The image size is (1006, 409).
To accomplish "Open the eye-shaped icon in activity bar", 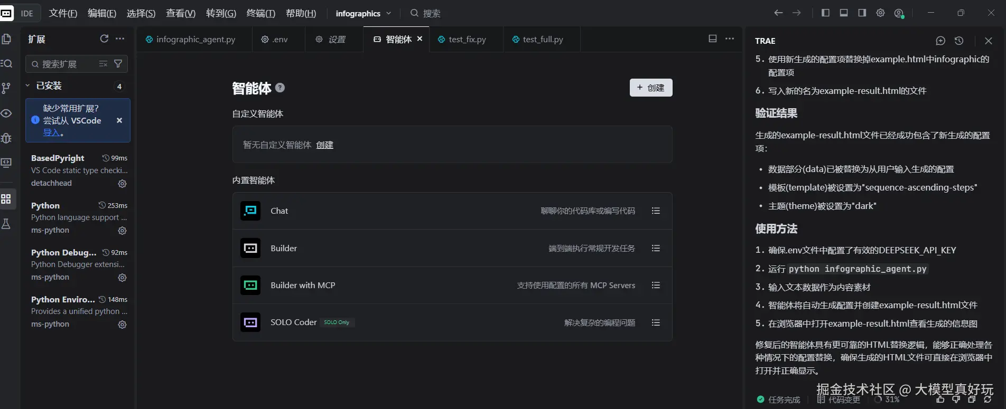I will [6, 113].
